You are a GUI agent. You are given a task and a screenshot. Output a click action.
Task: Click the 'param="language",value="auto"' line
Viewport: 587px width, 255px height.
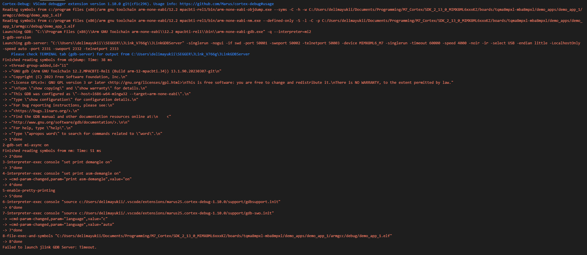tap(58, 225)
